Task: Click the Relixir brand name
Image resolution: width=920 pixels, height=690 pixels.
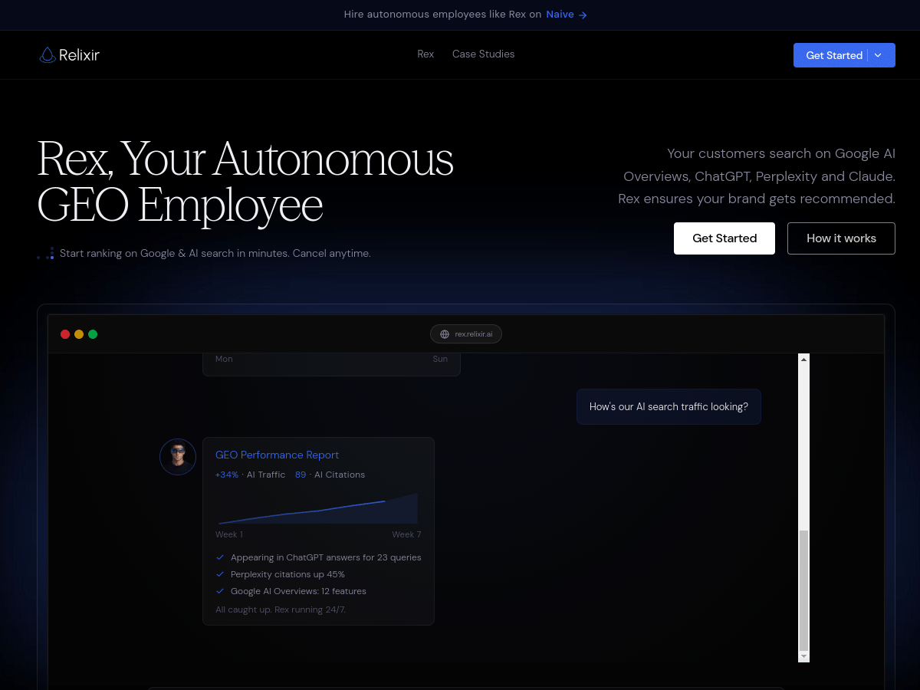Action: click(x=80, y=54)
